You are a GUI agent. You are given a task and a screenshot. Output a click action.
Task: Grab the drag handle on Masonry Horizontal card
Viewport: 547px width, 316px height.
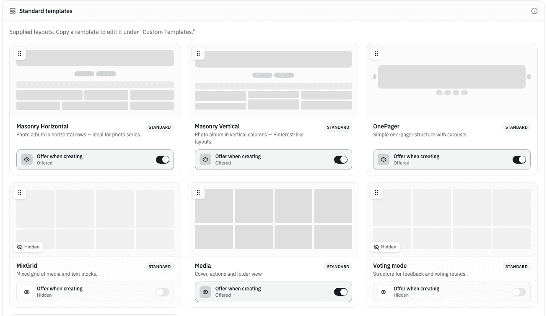(x=20, y=53)
